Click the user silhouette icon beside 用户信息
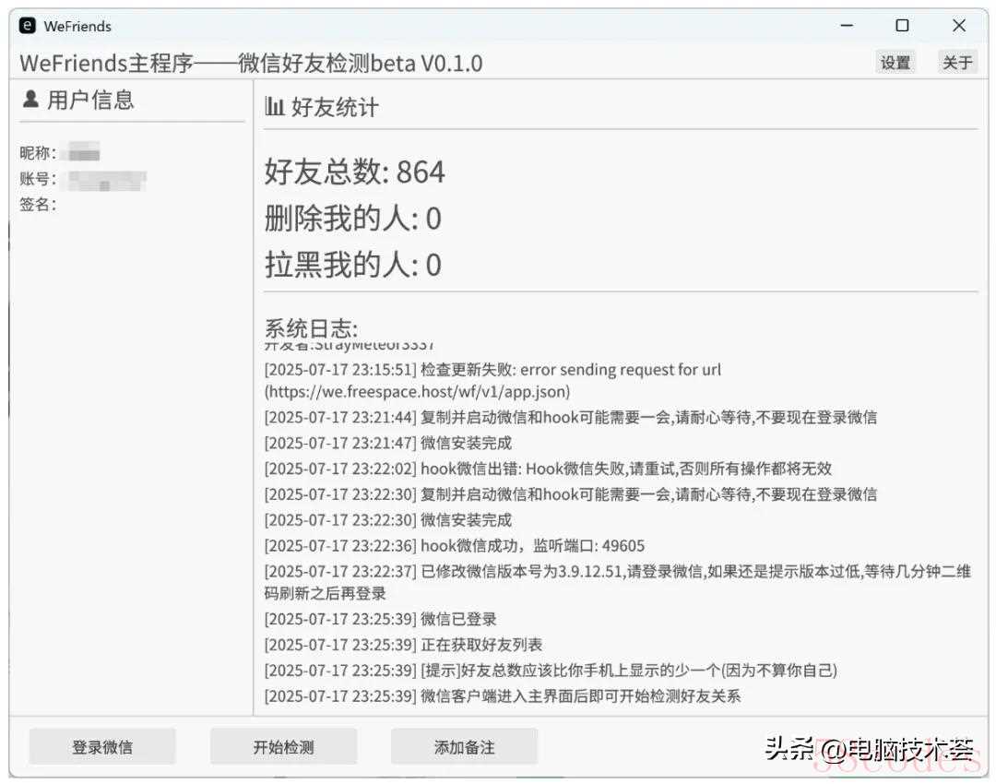 pos(30,99)
